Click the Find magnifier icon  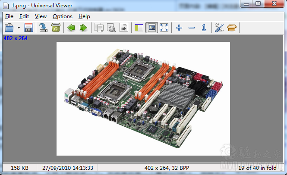click(x=111, y=28)
